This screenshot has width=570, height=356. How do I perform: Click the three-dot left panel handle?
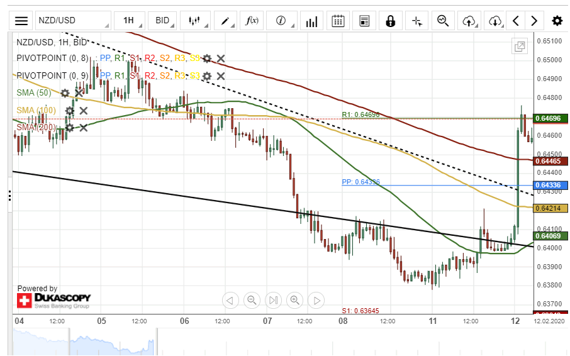tap(10, 196)
